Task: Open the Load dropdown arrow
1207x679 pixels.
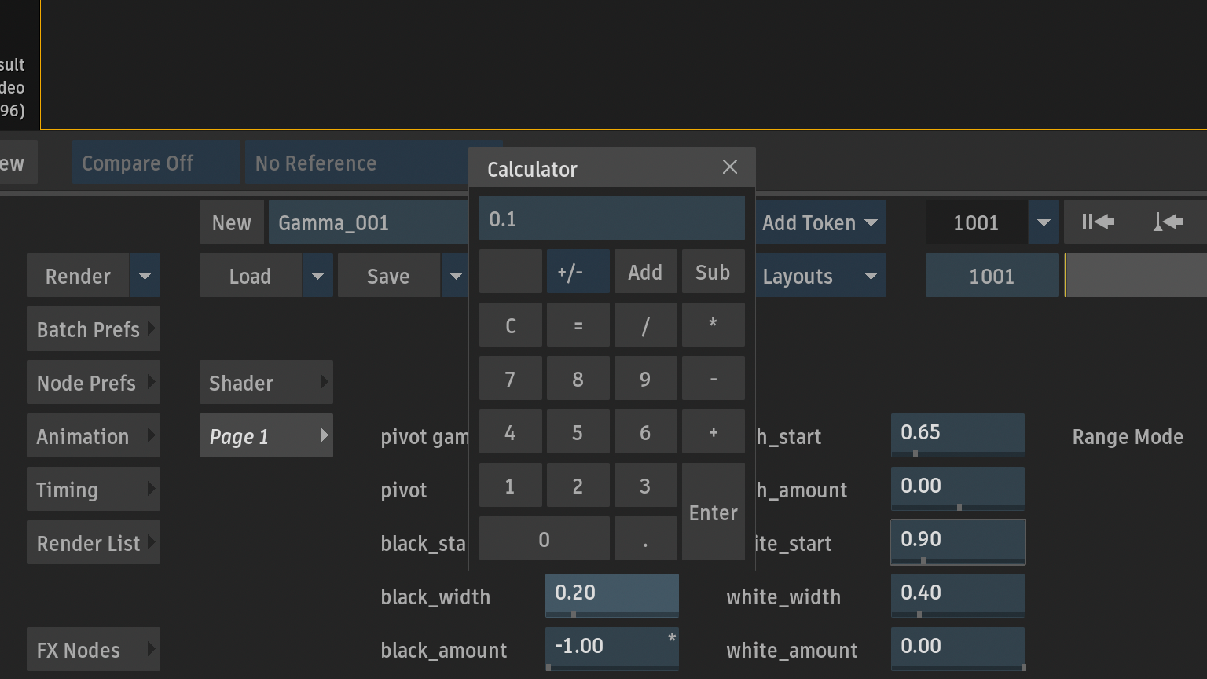Action: coord(318,276)
